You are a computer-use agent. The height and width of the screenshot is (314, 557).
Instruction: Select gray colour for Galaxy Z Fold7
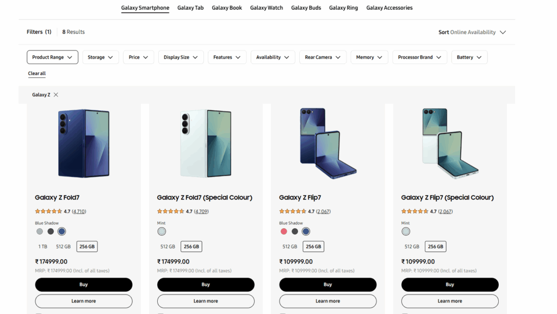point(40,231)
